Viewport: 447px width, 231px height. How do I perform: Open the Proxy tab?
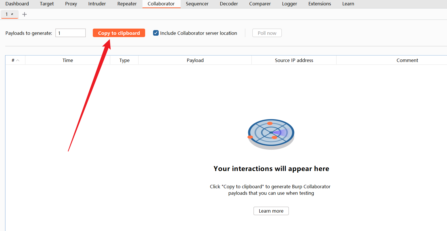tap(71, 4)
